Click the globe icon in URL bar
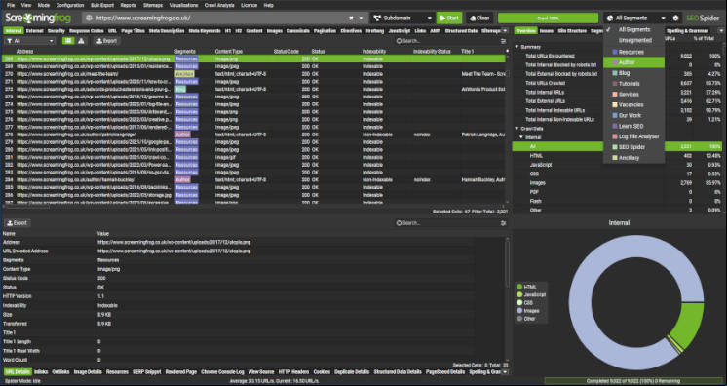Viewport: 727px width, 386px height. 90,19
